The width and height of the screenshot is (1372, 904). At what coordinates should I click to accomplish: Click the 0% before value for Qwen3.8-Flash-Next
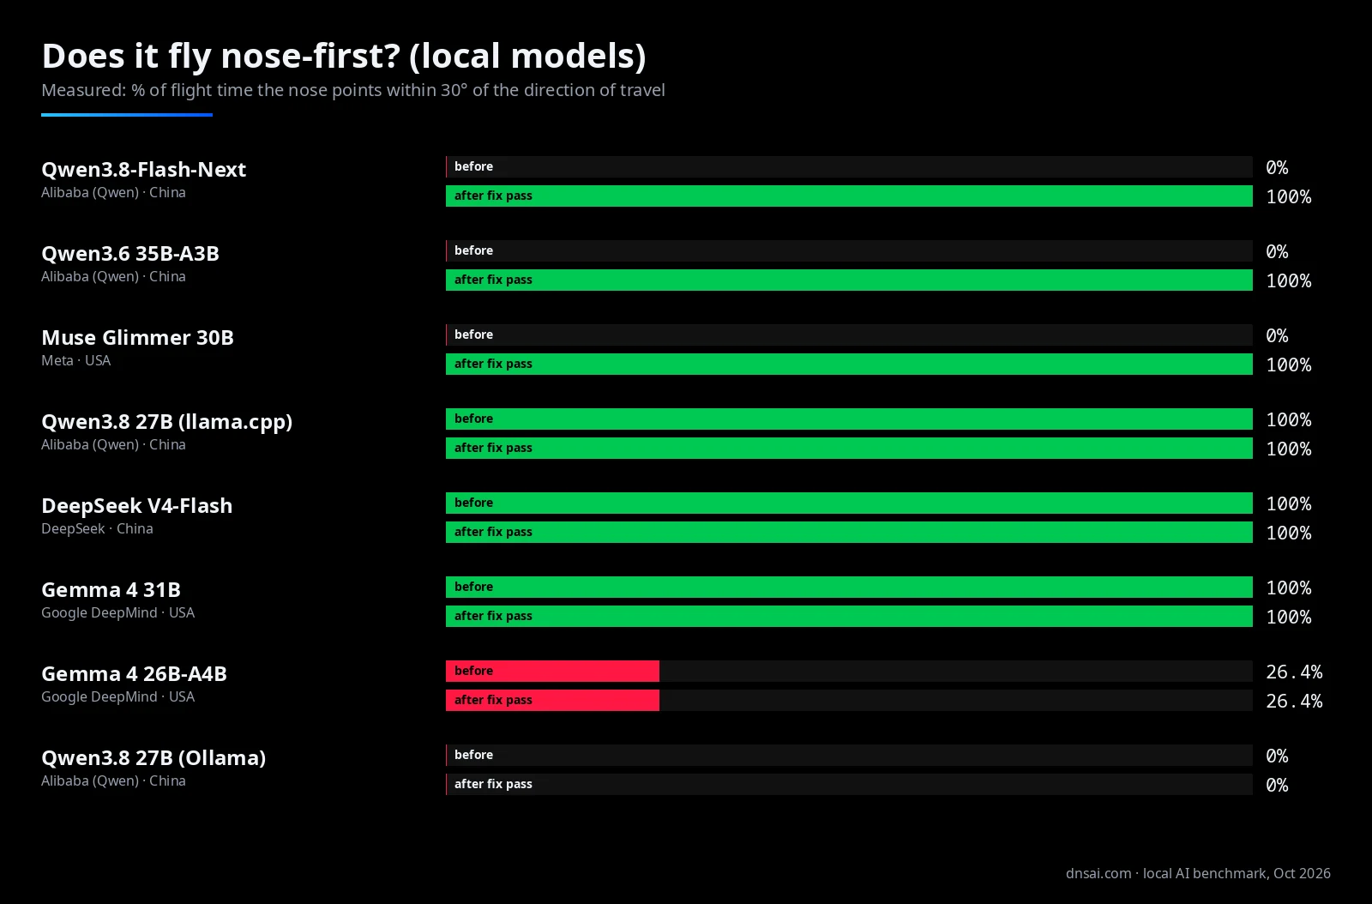[1277, 167]
